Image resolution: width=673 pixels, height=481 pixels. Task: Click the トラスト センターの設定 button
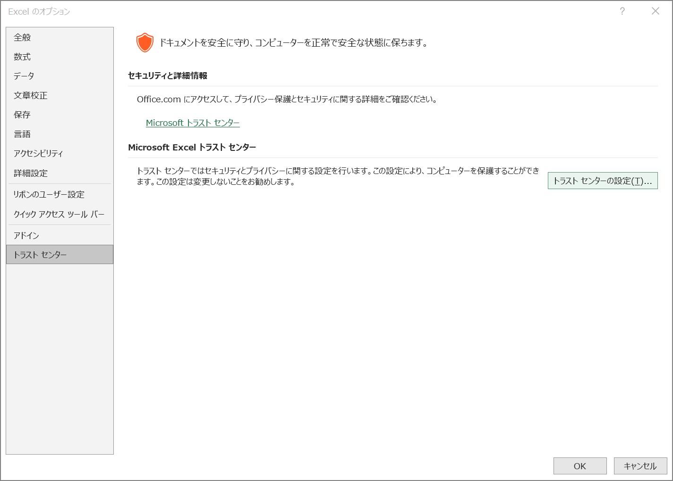(x=602, y=181)
